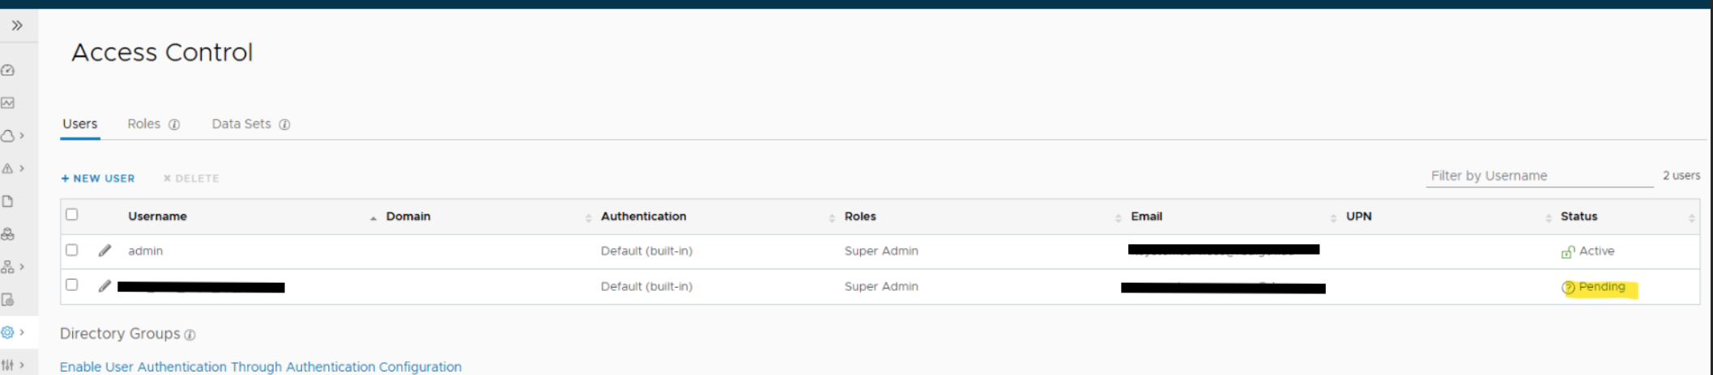Expand the sidebar with double-chevron icon
Screen dimensions: 1713x375
coord(17,26)
